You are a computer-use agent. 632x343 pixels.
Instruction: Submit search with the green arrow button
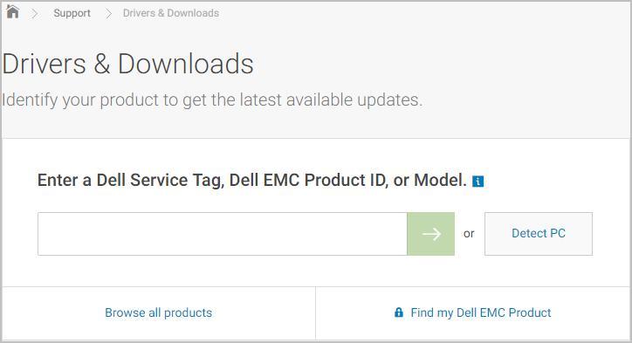coord(431,234)
